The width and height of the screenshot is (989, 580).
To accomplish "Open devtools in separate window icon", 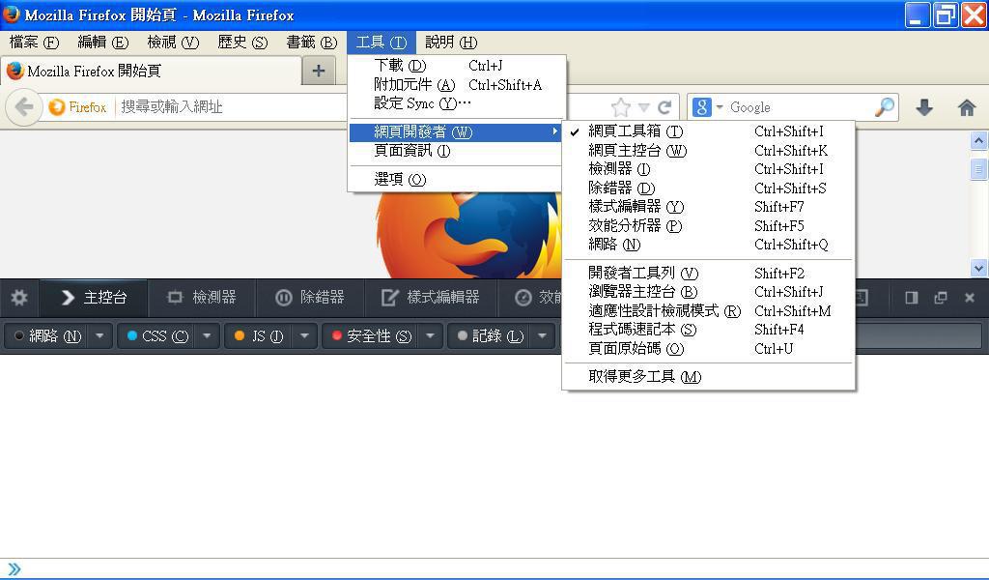I will tap(941, 298).
